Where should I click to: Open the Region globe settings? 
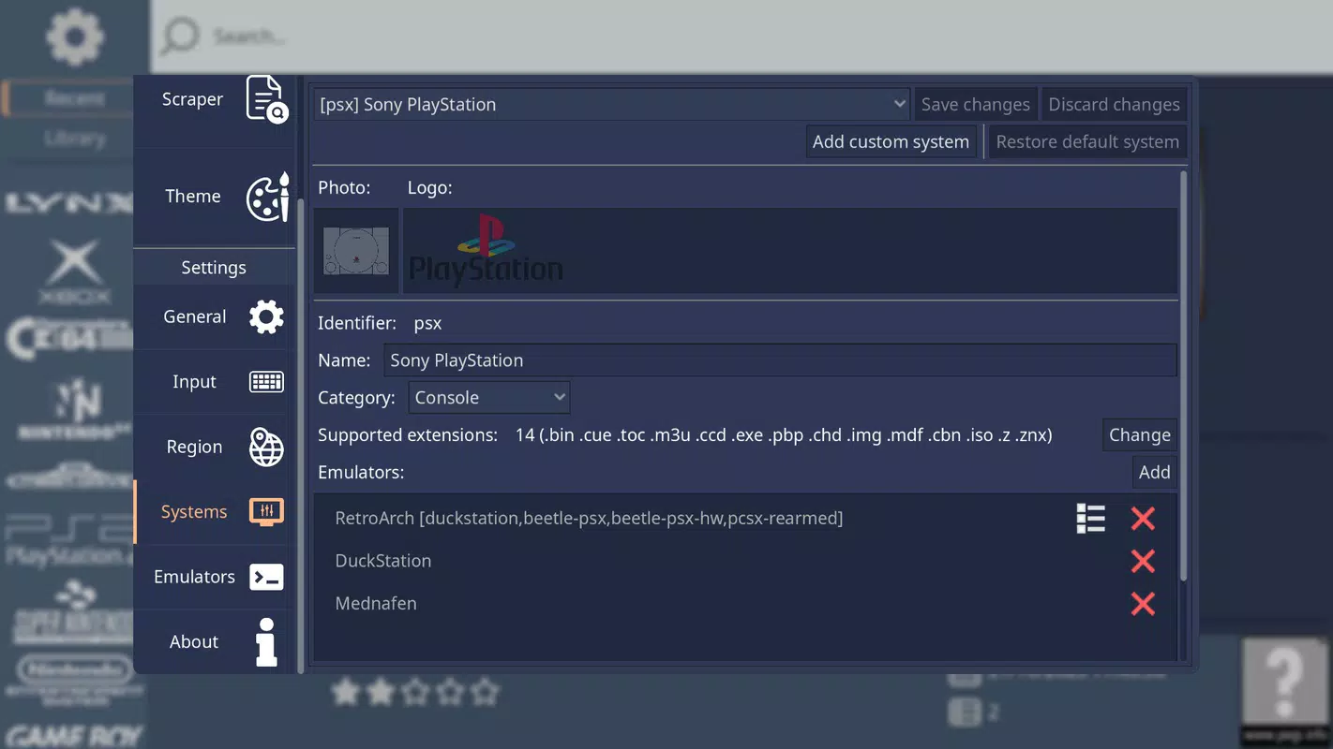click(215, 448)
